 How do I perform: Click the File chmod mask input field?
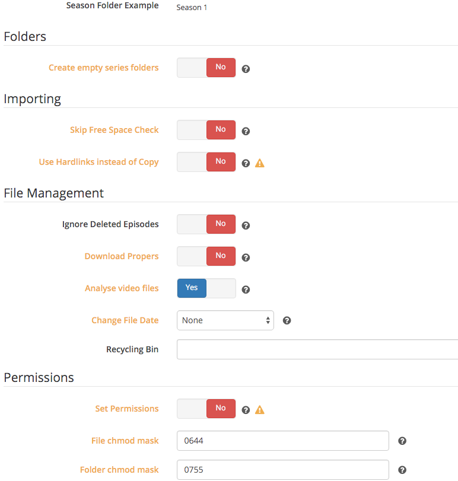tap(283, 441)
